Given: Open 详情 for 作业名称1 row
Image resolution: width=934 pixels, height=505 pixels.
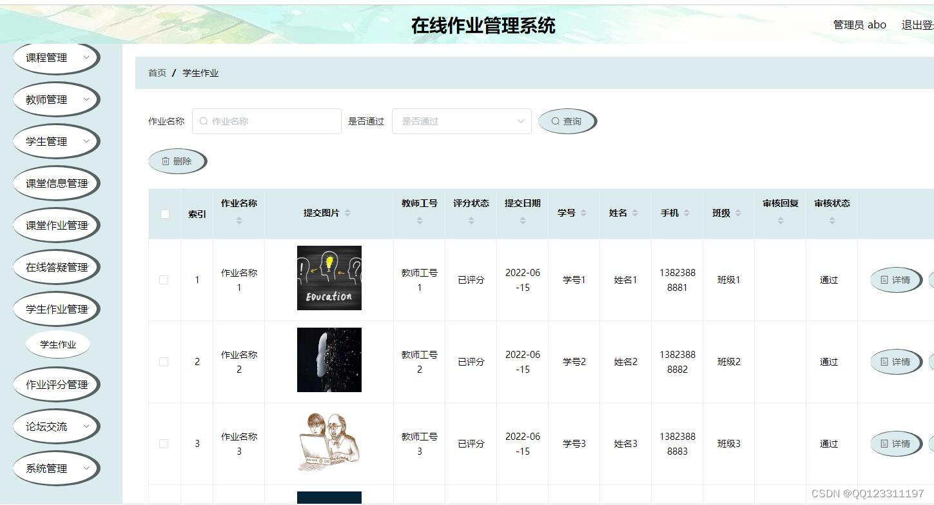Looking at the screenshot, I should coord(896,280).
